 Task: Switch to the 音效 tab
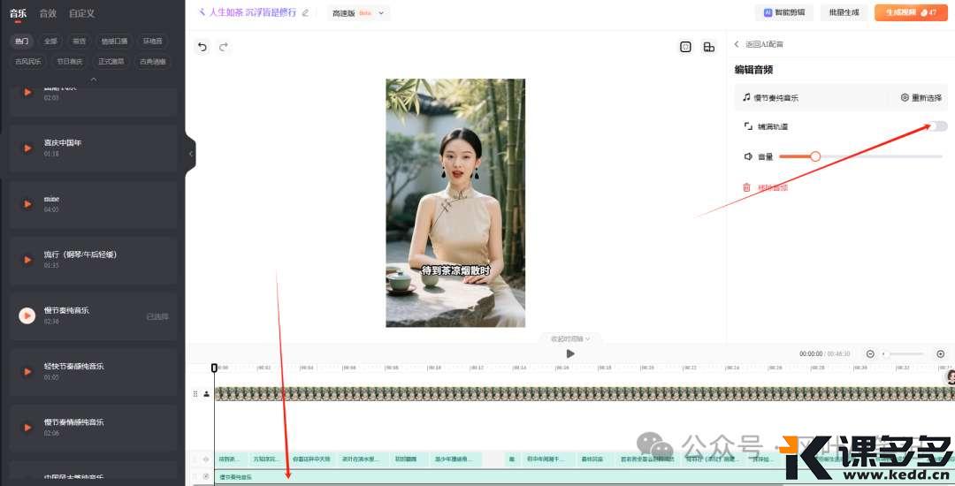pyautogui.click(x=48, y=13)
